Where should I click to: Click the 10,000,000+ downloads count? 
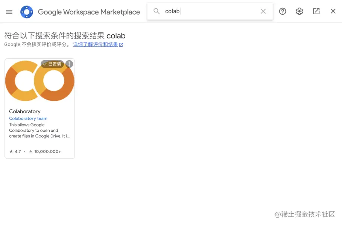point(45,151)
